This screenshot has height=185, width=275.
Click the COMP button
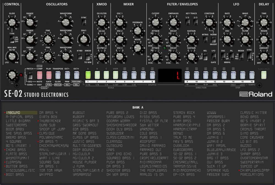click(39, 75)
